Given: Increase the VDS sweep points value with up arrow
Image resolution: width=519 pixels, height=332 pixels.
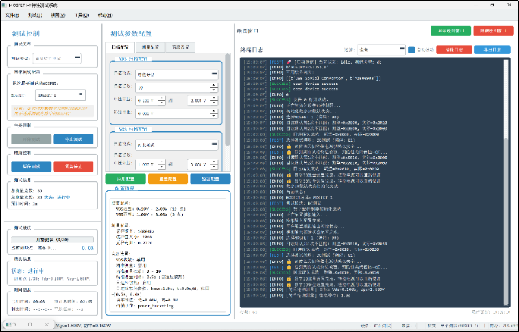Looking at the screenshot, I should 214,86.
